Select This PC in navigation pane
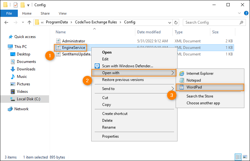250x161 pixels. 21,47
